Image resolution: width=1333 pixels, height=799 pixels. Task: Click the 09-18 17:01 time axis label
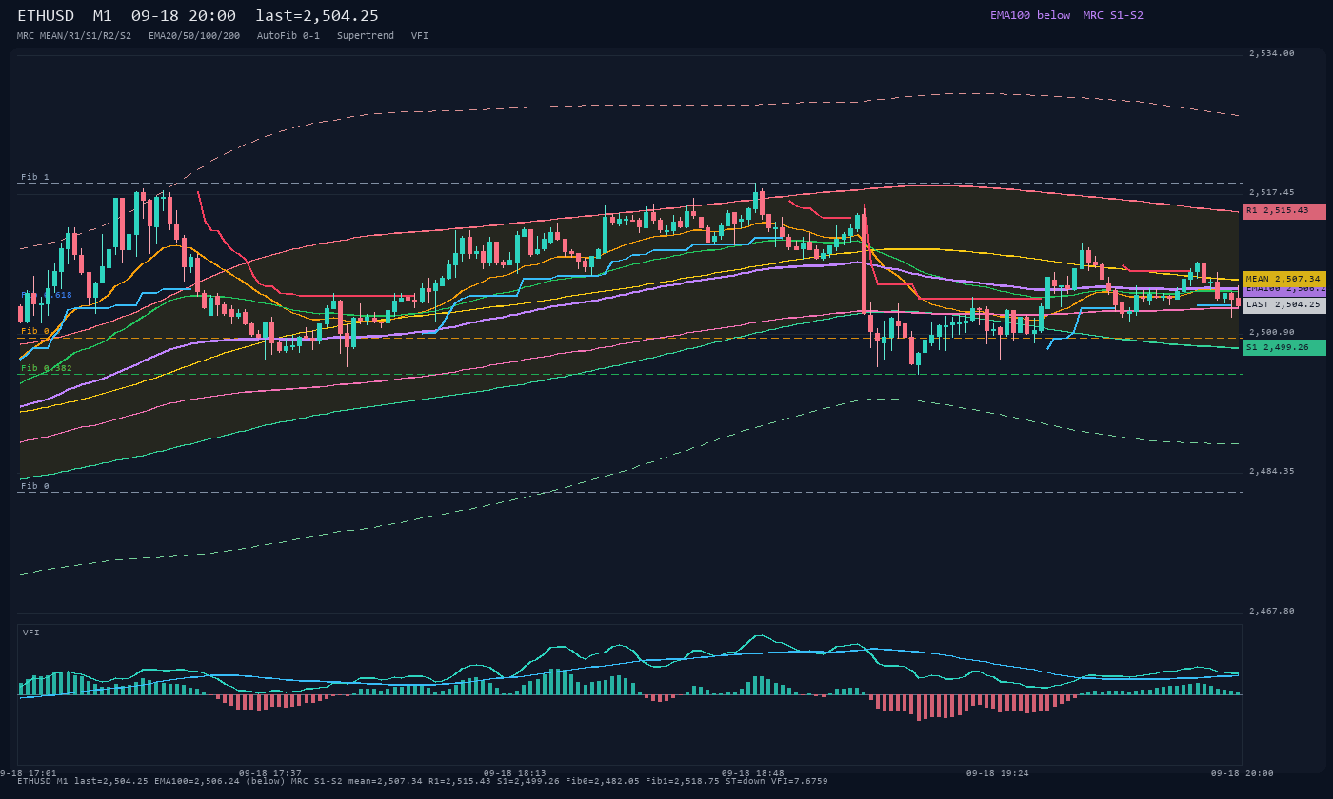28,773
